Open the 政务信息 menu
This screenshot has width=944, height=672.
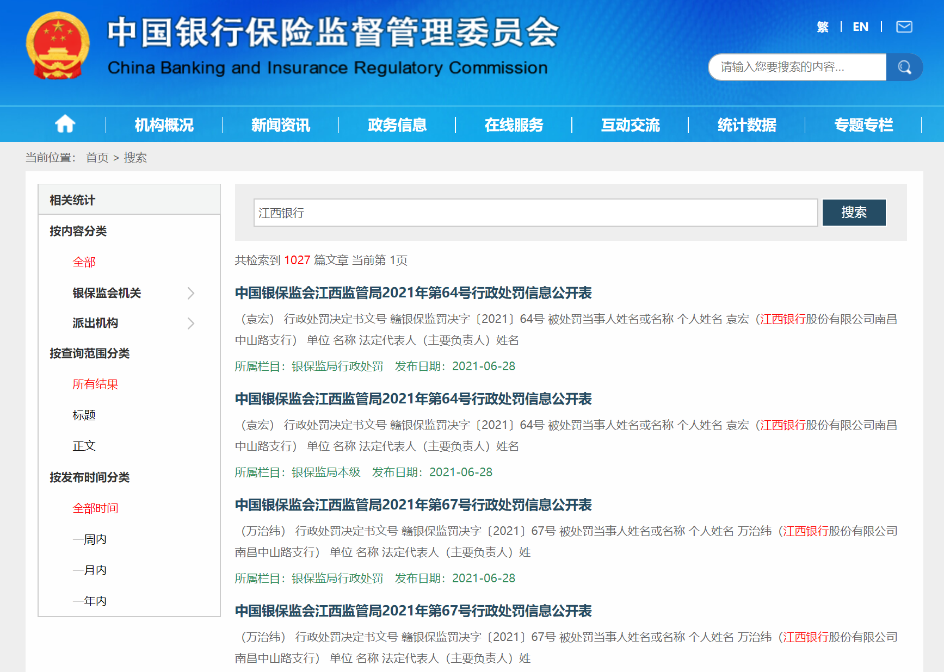click(397, 125)
